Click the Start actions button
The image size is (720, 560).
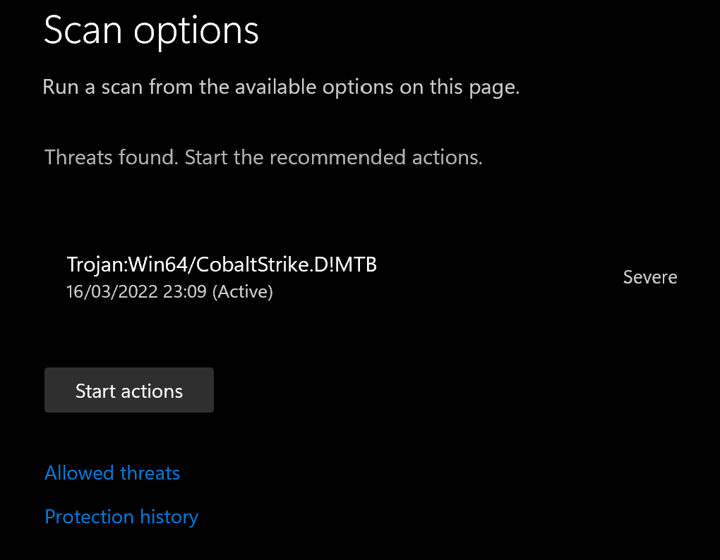click(x=129, y=391)
